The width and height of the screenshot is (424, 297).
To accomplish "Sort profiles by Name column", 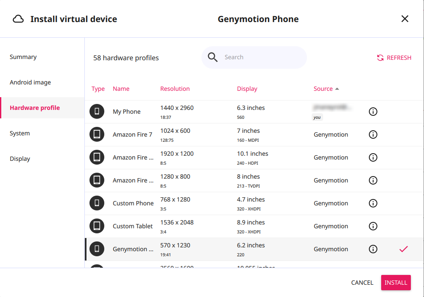I will coord(121,89).
